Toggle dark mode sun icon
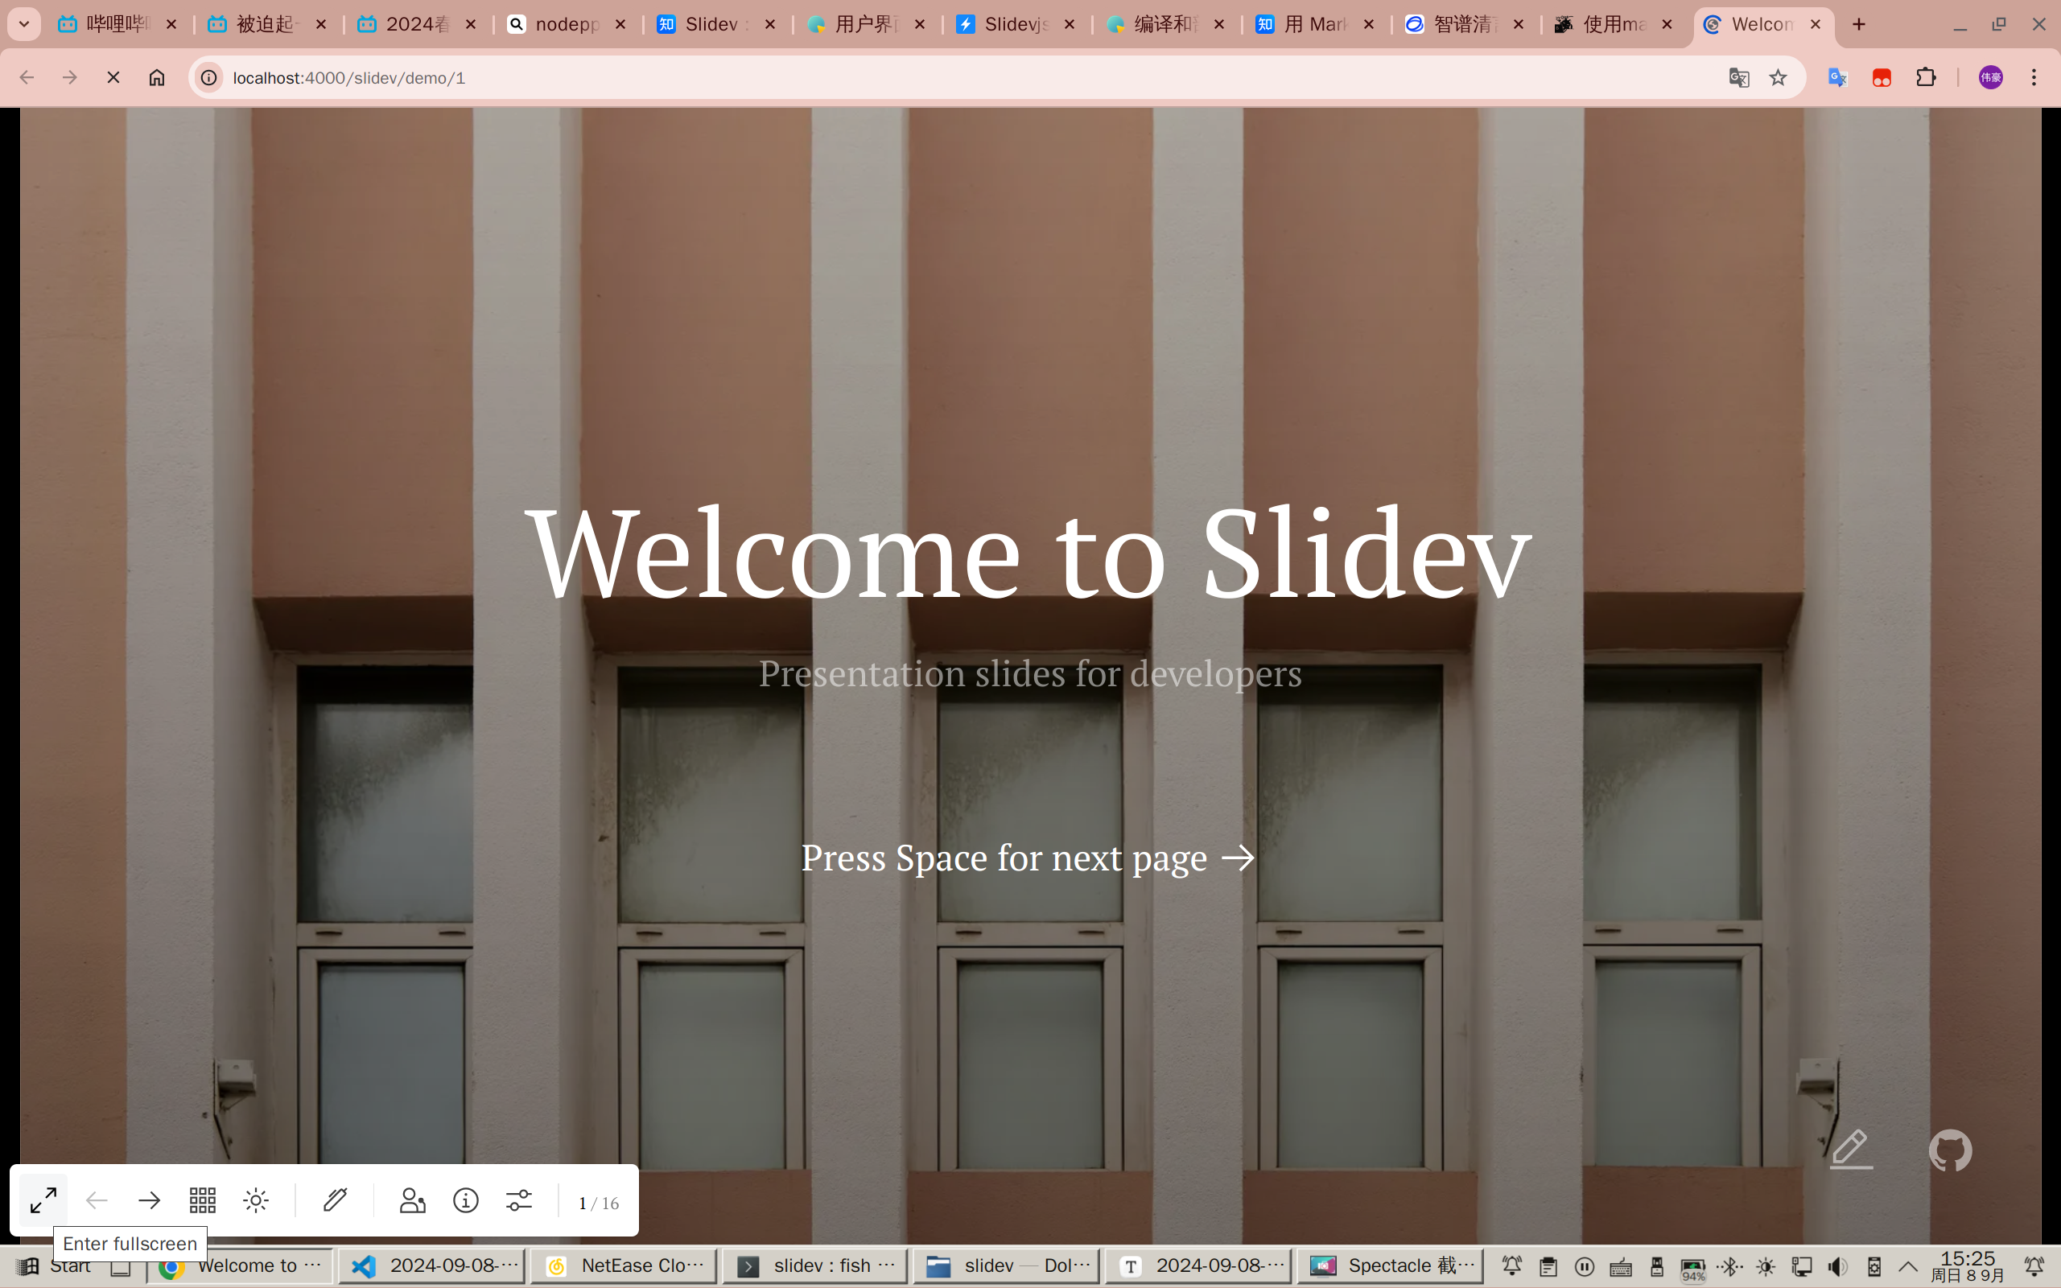Image resolution: width=2061 pixels, height=1288 pixels. [256, 1200]
